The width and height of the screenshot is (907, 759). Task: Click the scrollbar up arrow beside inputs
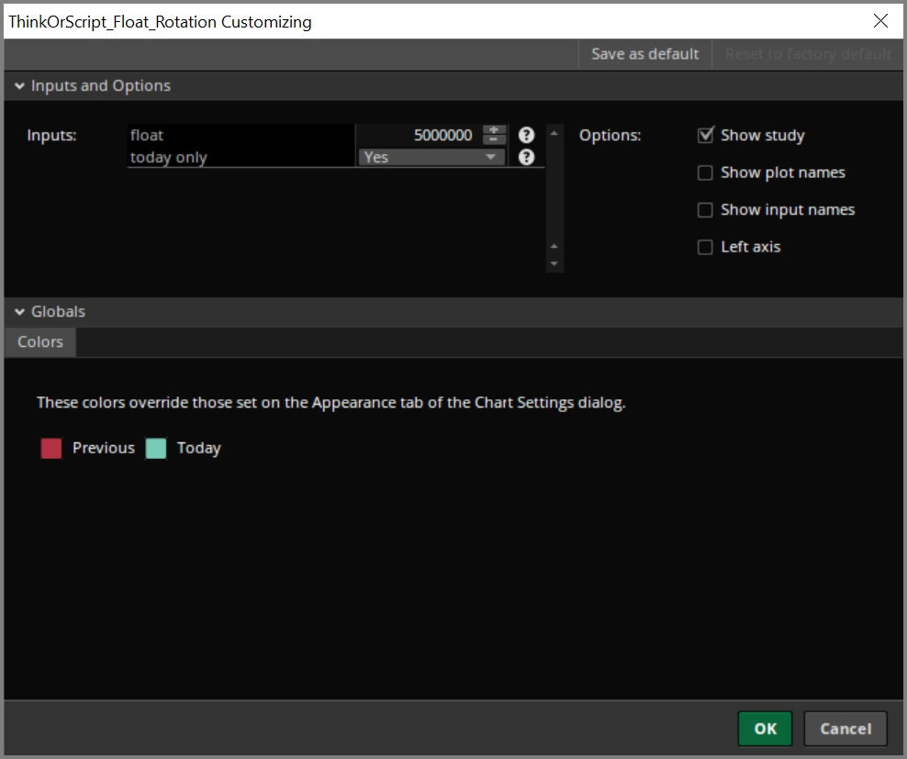[554, 131]
